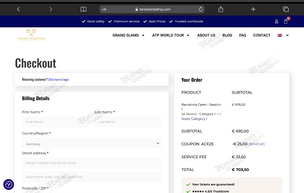Viewport: 304px width, 193px height.
Task: Open the cookie consent settings badge
Action: (9, 184)
